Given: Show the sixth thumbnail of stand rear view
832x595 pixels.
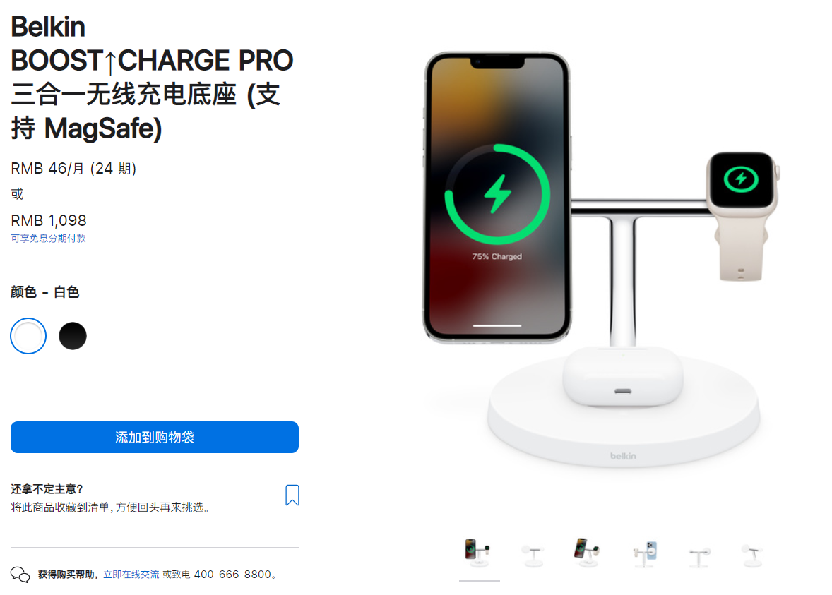Looking at the screenshot, I should (x=753, y=553).
